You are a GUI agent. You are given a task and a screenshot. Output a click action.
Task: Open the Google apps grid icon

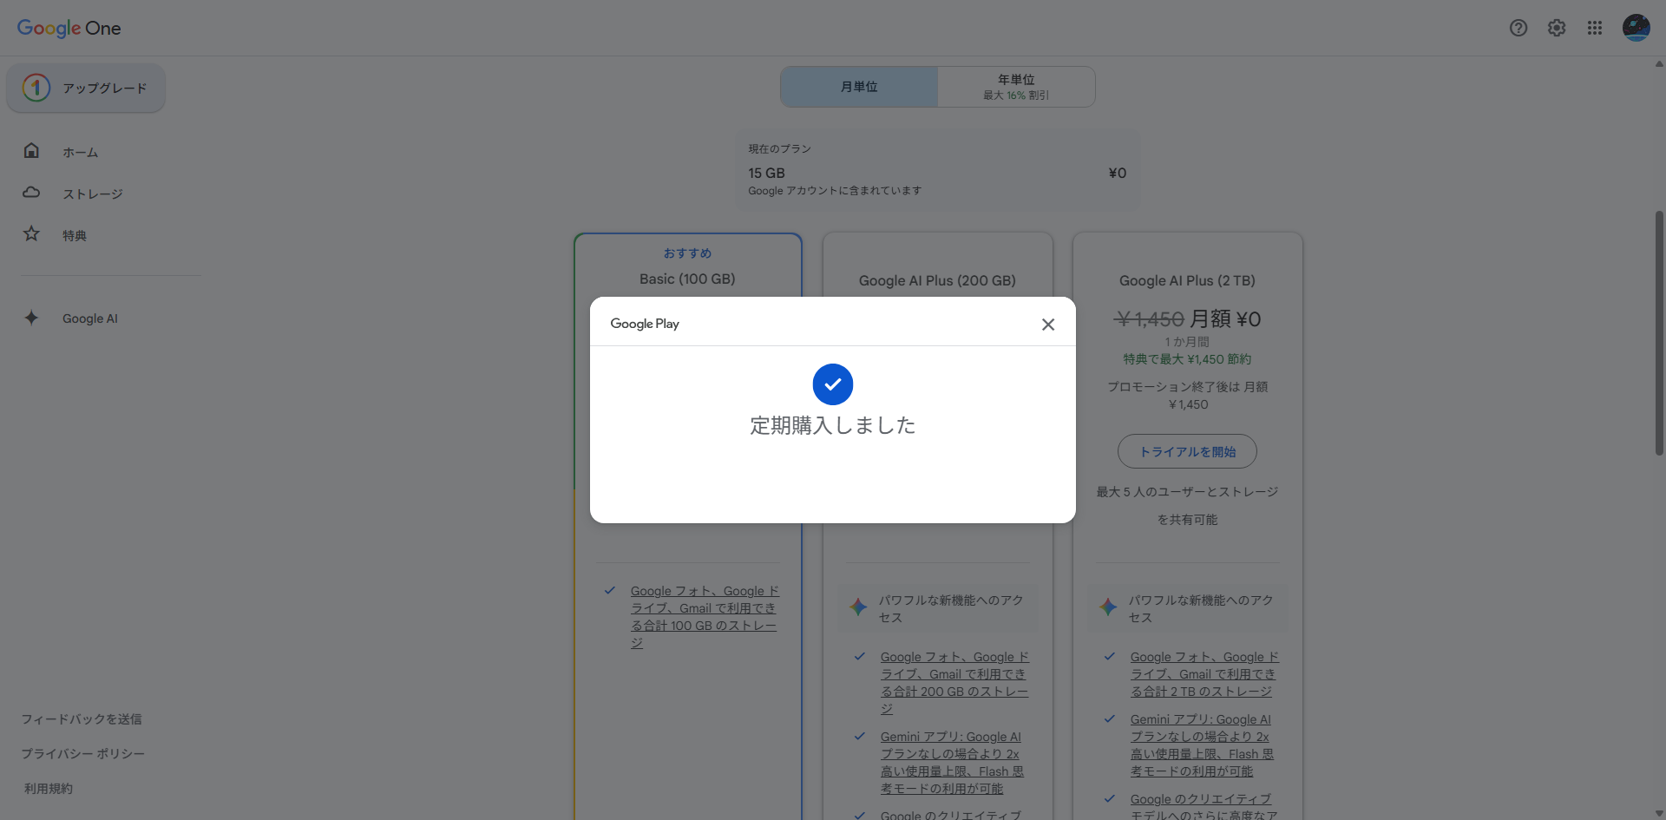[1595, 28]
